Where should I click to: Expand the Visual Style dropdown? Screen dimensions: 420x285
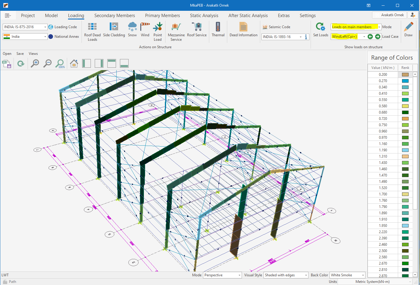point(306,275)
